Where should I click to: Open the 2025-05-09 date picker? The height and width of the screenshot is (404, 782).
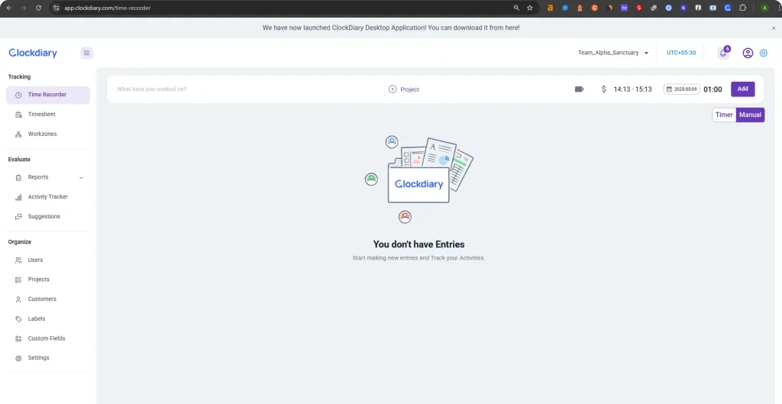pos(681,89)
